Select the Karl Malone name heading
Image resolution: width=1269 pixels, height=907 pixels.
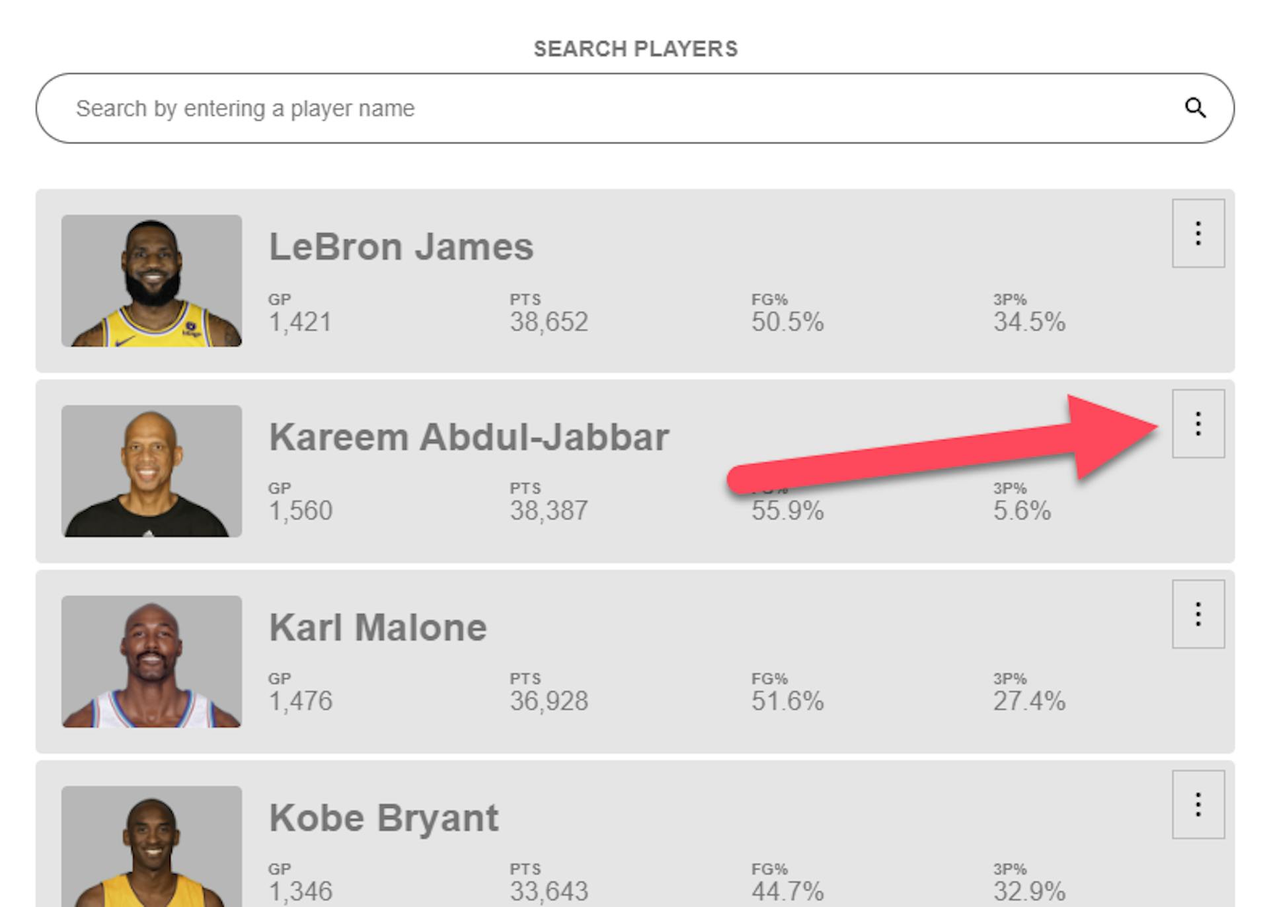pos(377,628)
